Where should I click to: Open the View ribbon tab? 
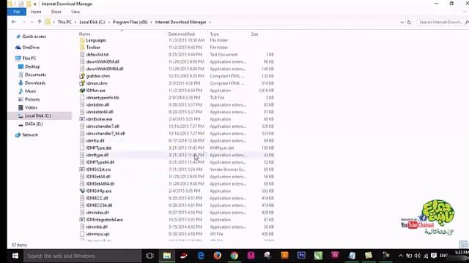tap(75, 12)
